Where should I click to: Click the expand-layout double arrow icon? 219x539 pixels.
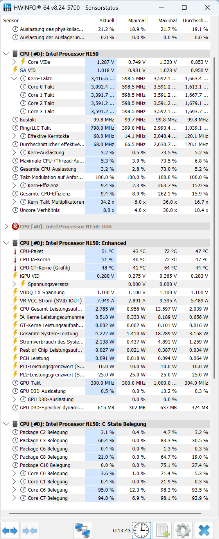coord(10,531)
